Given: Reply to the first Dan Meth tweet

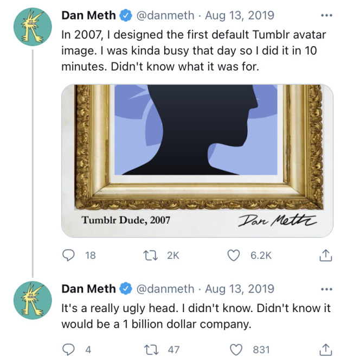Looking at the screenshot, I should coord(68,255).
